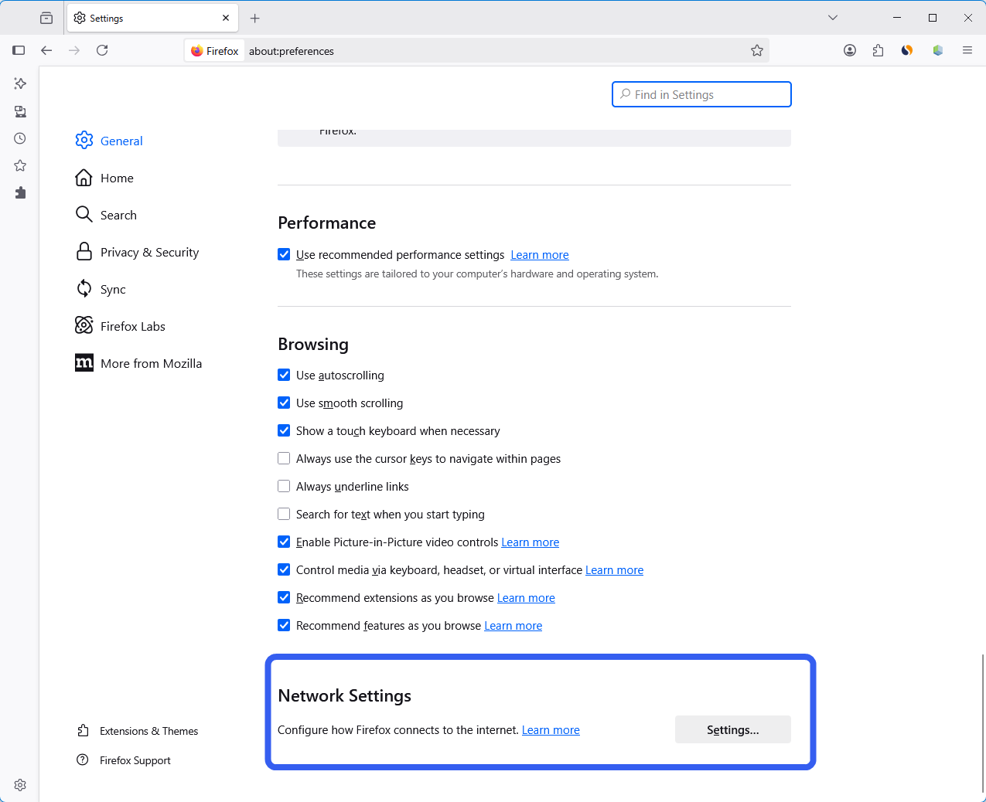Viewport: 986px width, 802px height.
Task: Enable Search for text when you start typing
Action: click(x=284, y=514)
